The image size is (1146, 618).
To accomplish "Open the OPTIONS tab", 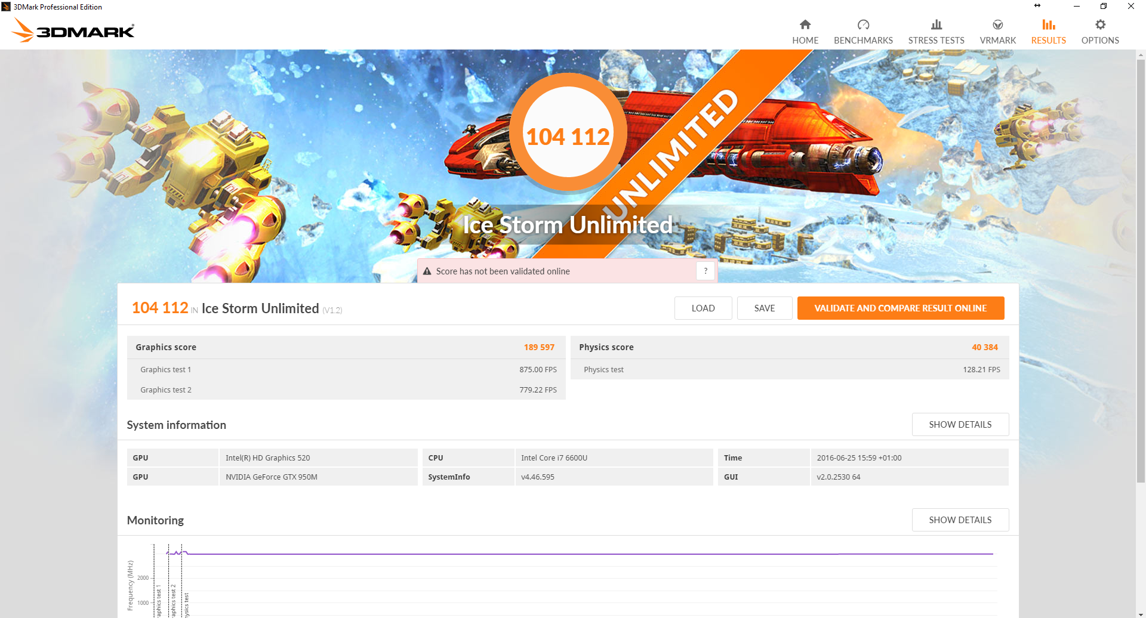I will click(x=1100, y=32).
